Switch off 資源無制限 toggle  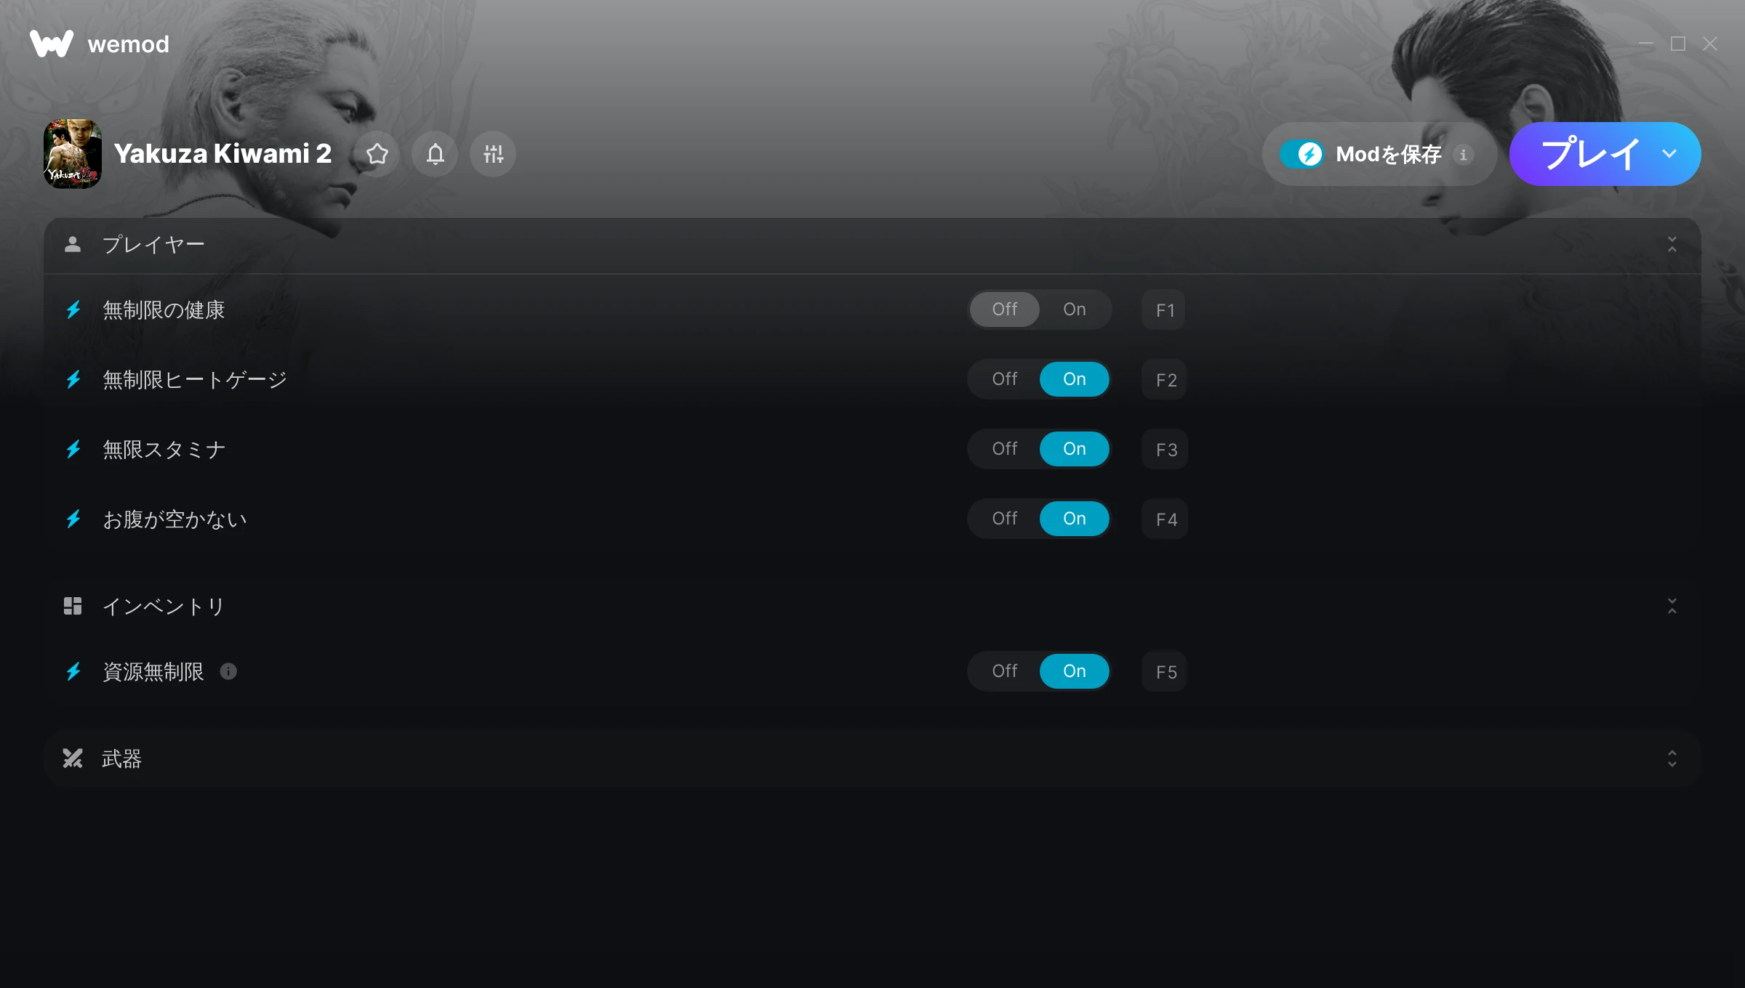click(x=1005, y=671)
